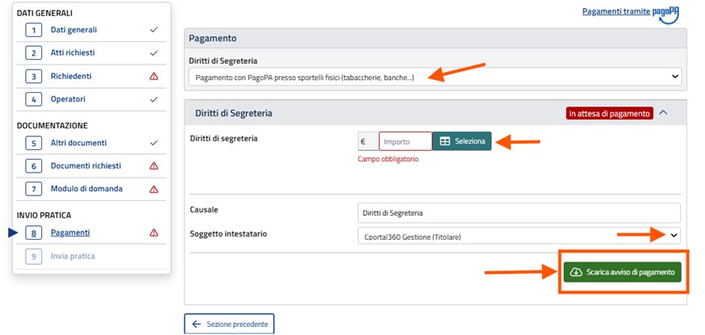The width and height of the screenshot is (705, 335).
Task: Go to Documenti richiesti step
Action: click(x=86, y=165)
